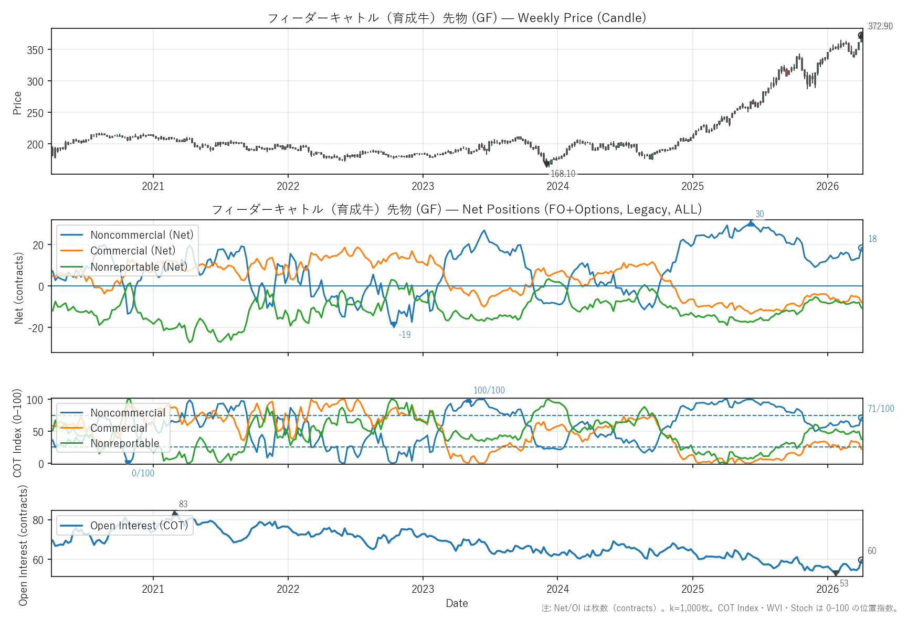Click the Noncommercial net trough marker labeled -19
Viewport: 907px width, 619px height.
pos(394,325)
